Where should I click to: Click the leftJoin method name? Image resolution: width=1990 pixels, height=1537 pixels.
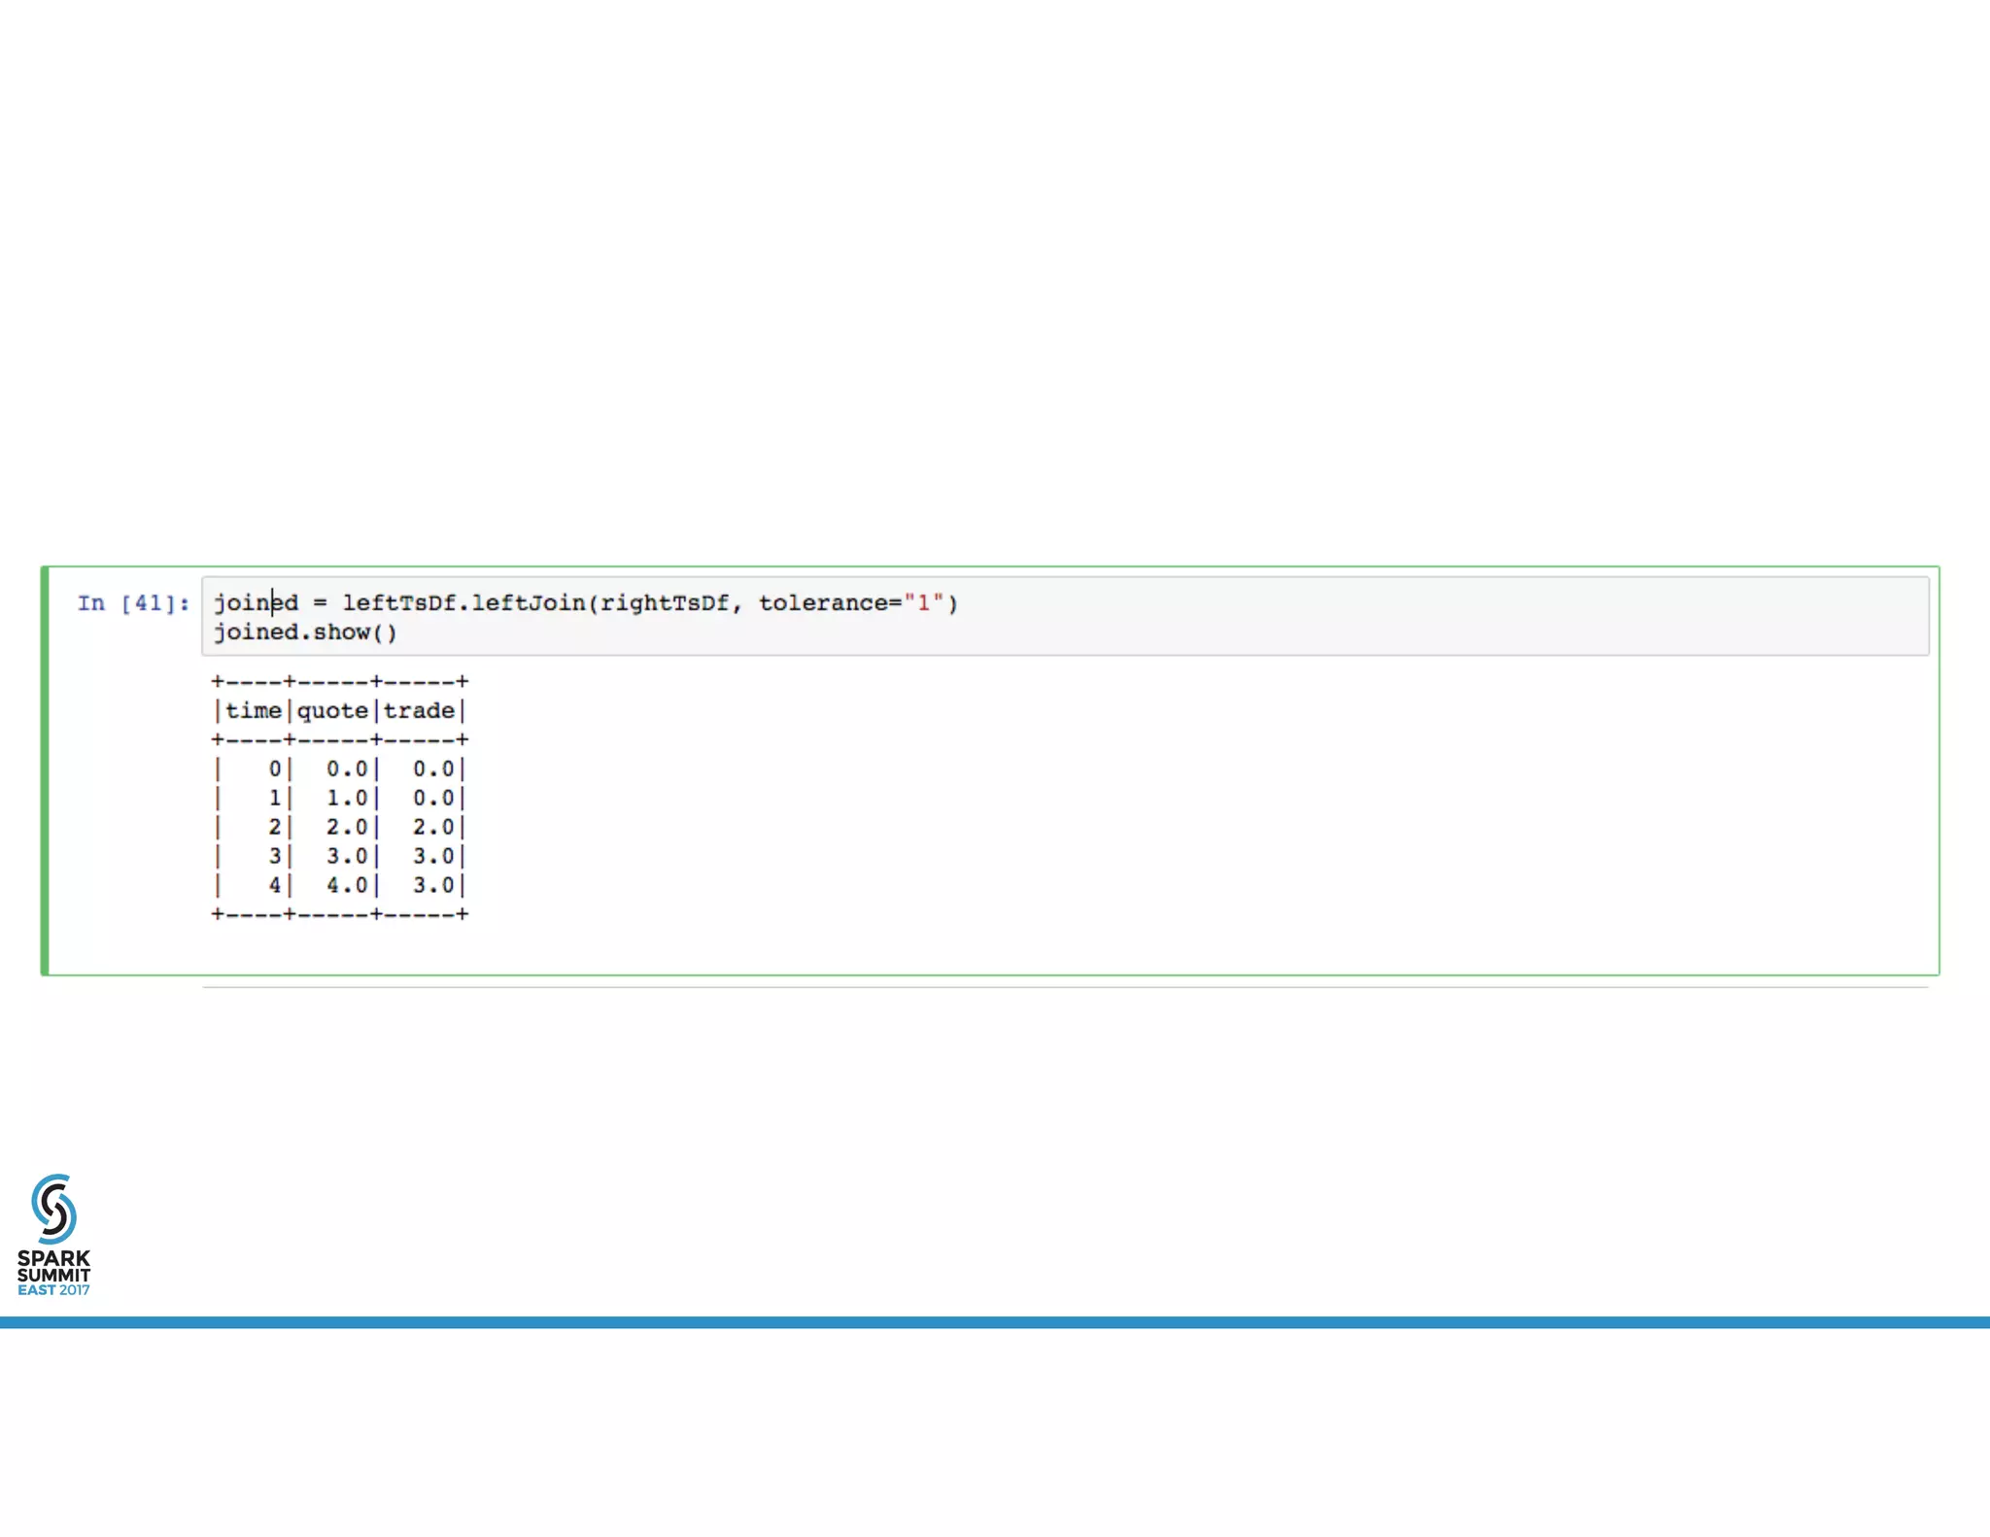tap(529, 603)
